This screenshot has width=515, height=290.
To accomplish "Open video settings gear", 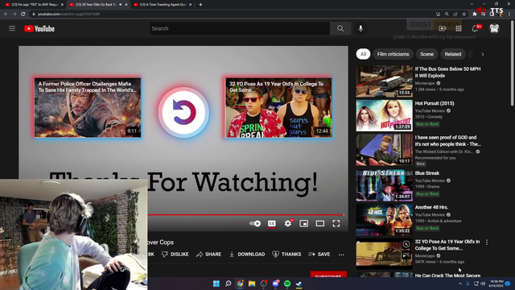I will click(288, 224).
